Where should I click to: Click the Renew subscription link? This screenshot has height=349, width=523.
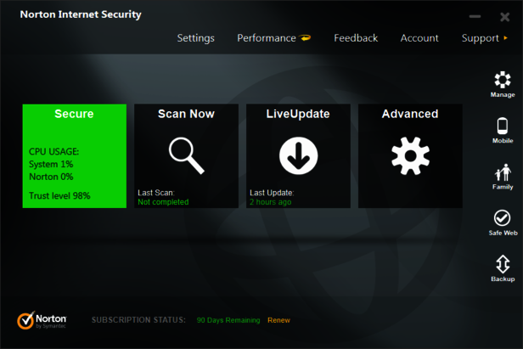(278, 320)
